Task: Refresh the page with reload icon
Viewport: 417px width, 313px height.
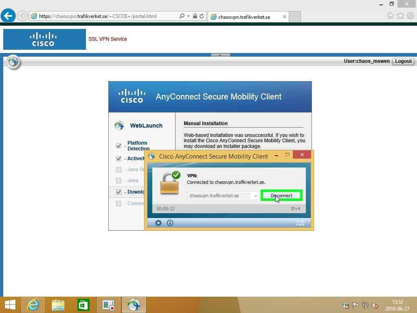Action: click(x=202, y=16)
